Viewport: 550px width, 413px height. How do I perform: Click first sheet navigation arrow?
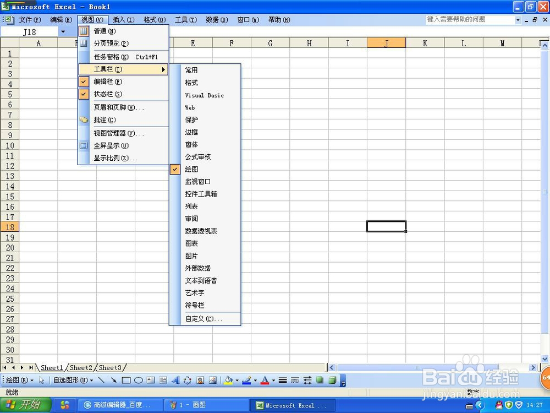(4, 368)
